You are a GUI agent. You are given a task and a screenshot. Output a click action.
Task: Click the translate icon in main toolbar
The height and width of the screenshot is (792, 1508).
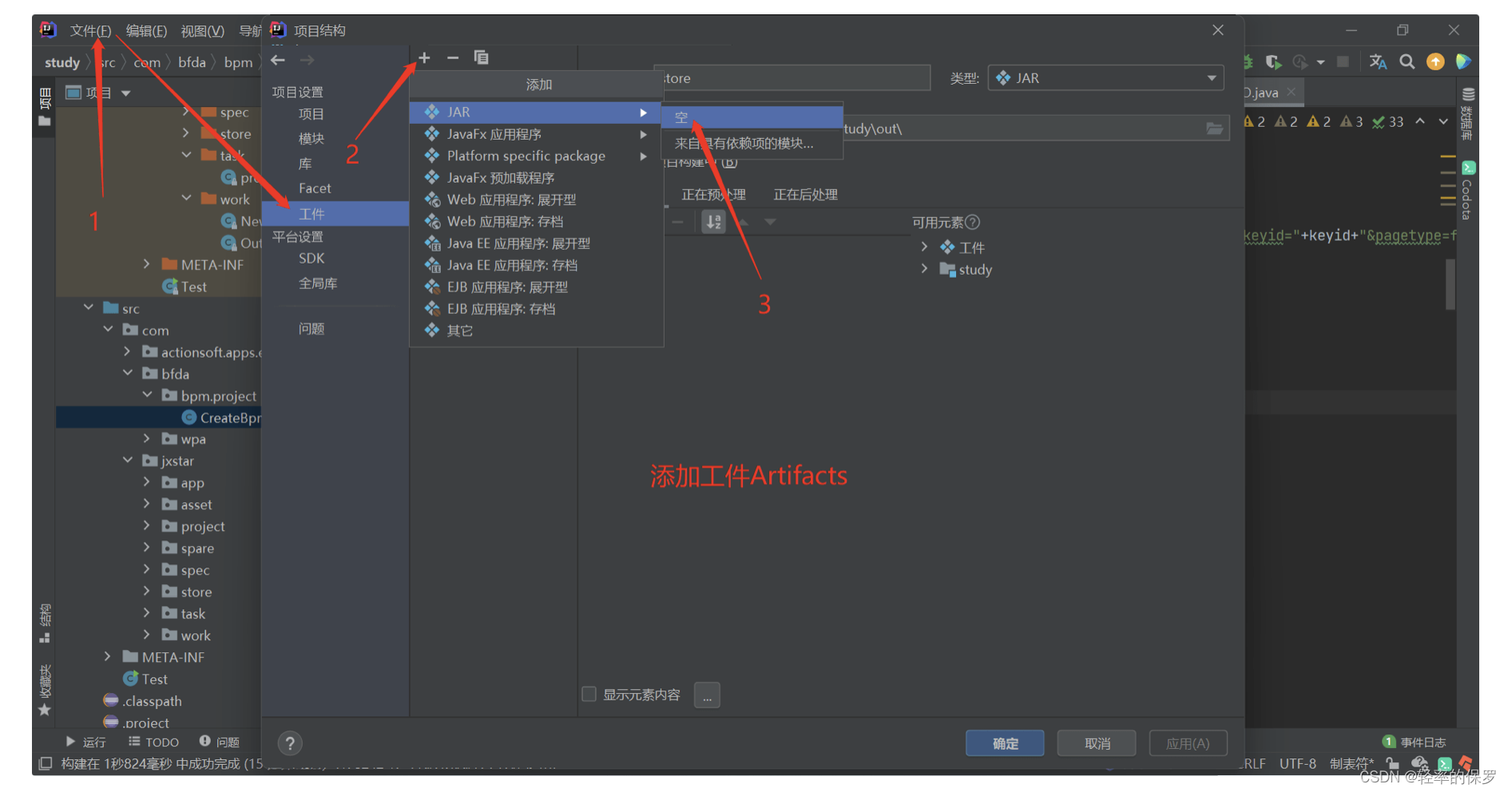point(1378,61)
